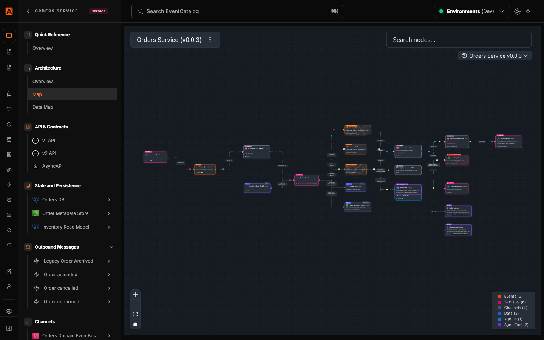The width and height of the screenshot is (544, 340).
Task: Toggle the light/dark theme sun icon
Action: (517, 11)
